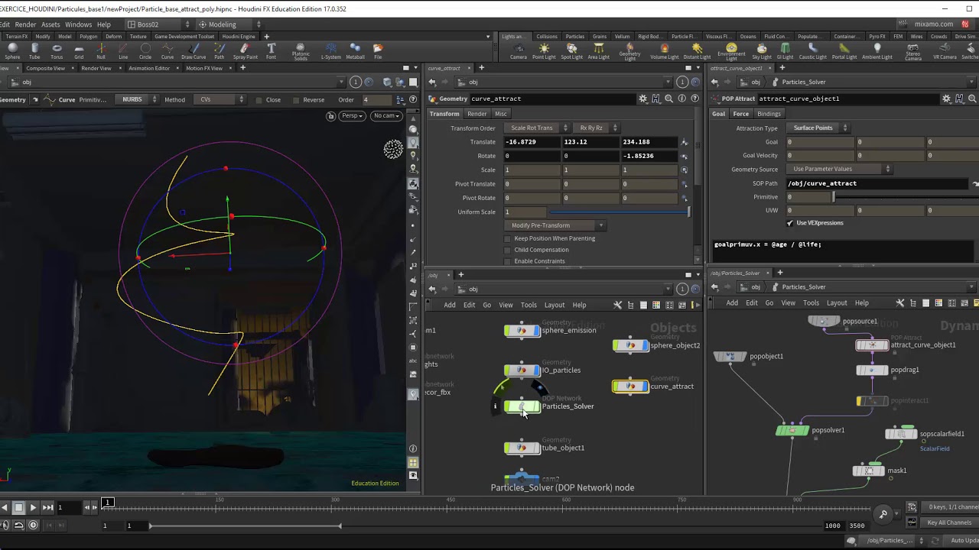The image size is (979, 550).
Task: Switch to the Misc parameter tab
Action: [500, 114]
